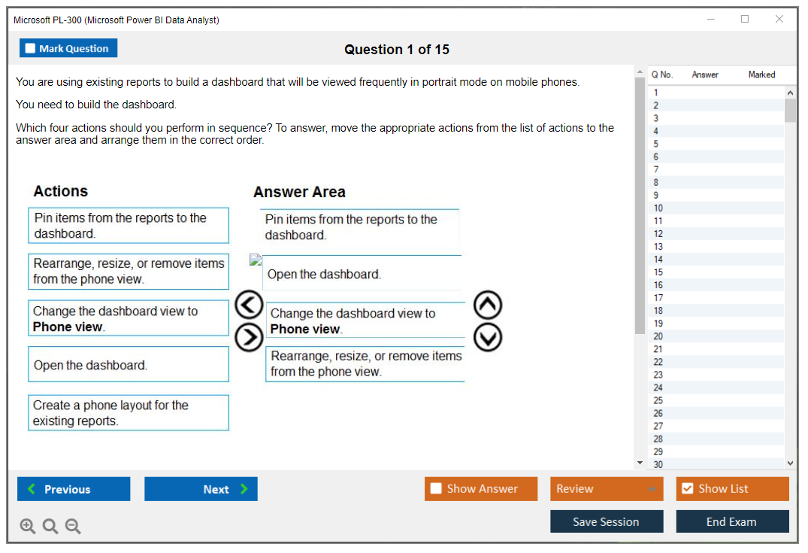
Task: Open the Review dropdown
Action: 606,489
